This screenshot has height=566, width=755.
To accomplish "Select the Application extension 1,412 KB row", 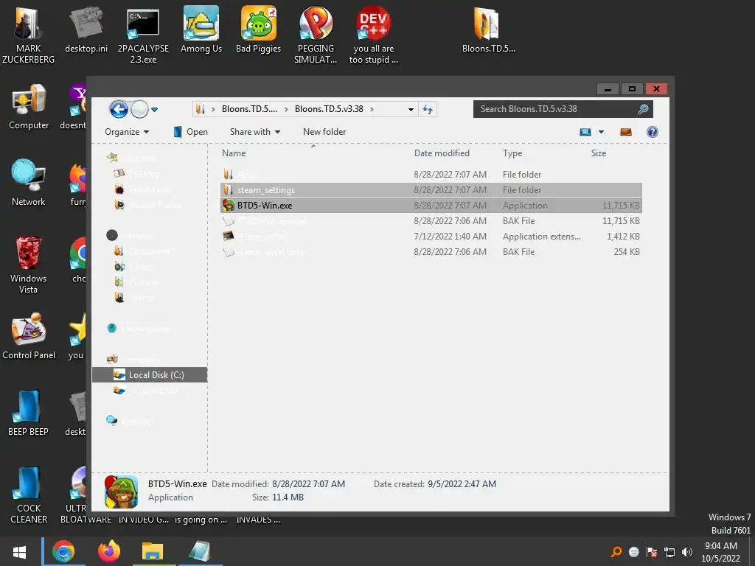I will (431, 237).
